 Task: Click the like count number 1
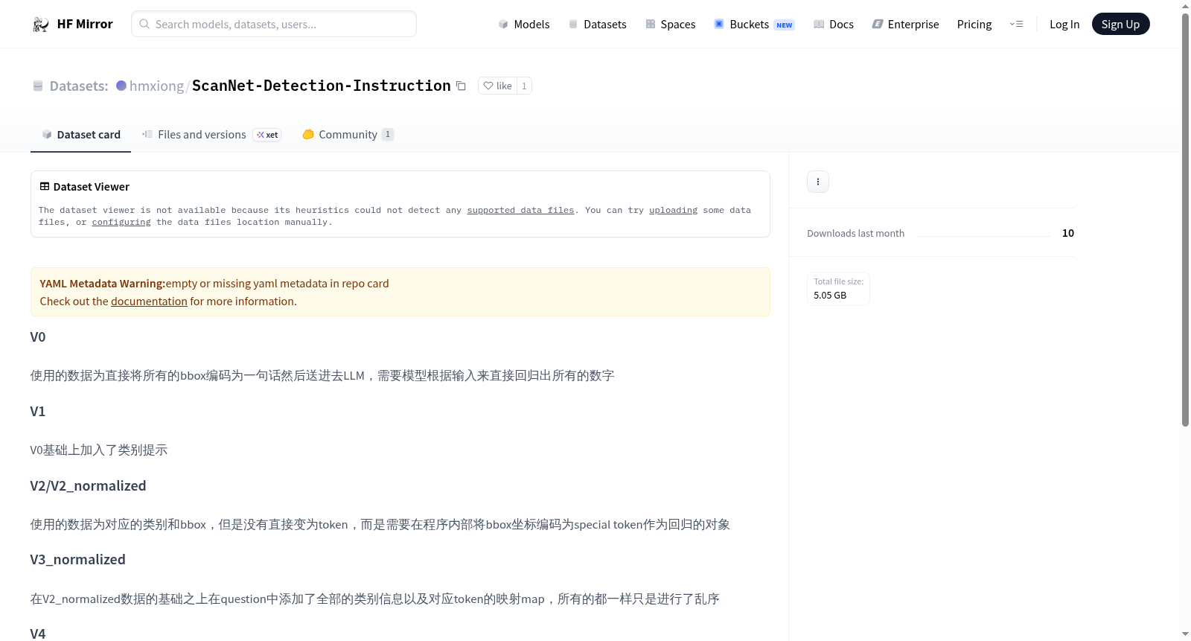point(524,86)
